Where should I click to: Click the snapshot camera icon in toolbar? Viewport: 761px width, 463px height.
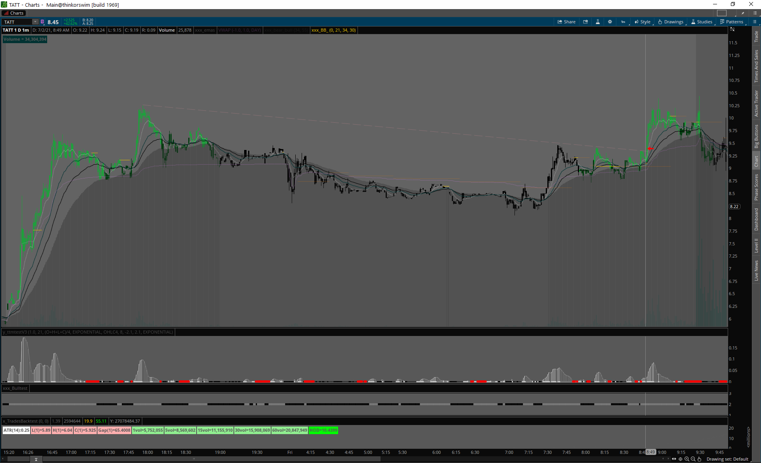coord(585,22)
